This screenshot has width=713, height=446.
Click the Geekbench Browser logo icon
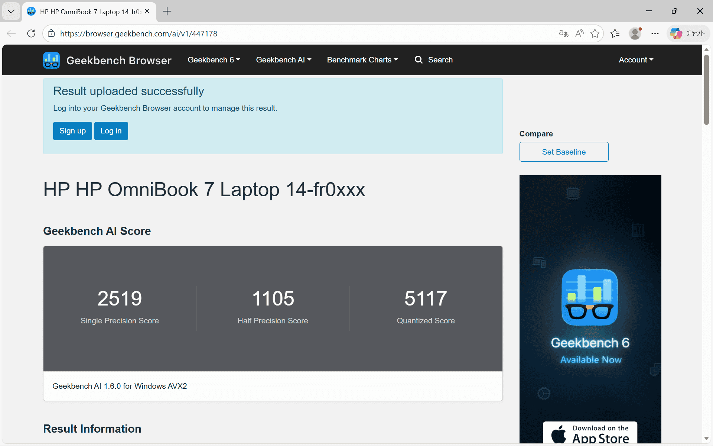tap(51, 60)
